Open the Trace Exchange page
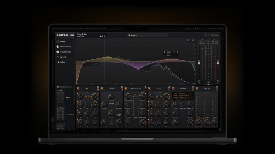 tap(64, 52)
